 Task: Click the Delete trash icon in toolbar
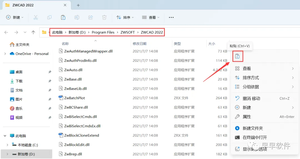coord(104,17)
